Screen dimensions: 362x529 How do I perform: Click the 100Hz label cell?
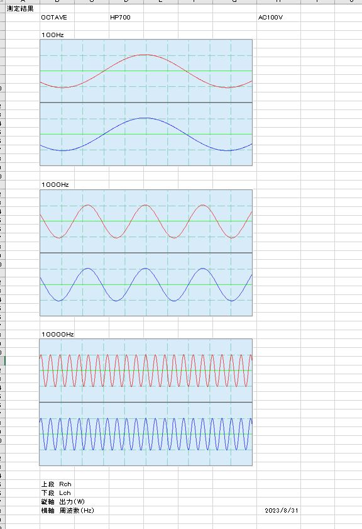click(57, 35)
